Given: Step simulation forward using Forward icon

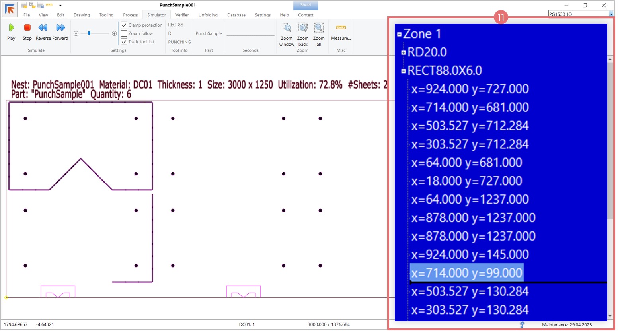Looking at the screenshot, I should (x=60, y=28).
